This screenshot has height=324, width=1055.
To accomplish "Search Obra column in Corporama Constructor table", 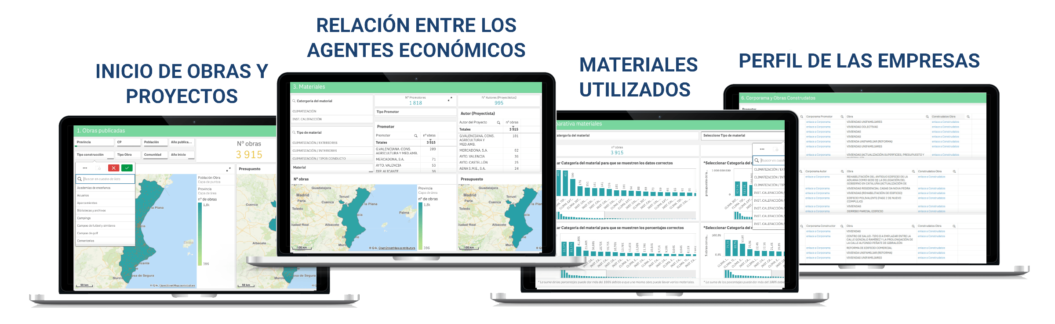I will coord(913,226).
